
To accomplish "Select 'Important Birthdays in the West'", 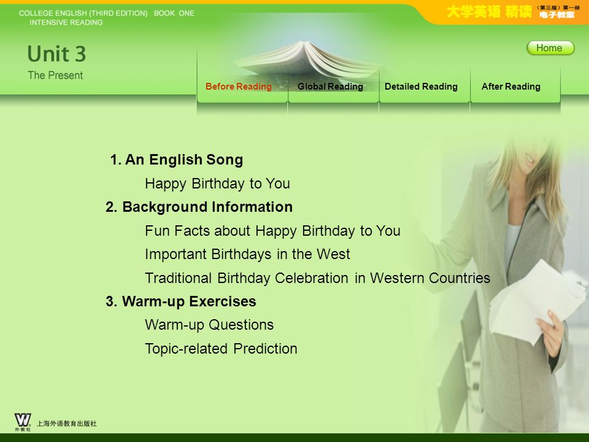I will point(247,254).
